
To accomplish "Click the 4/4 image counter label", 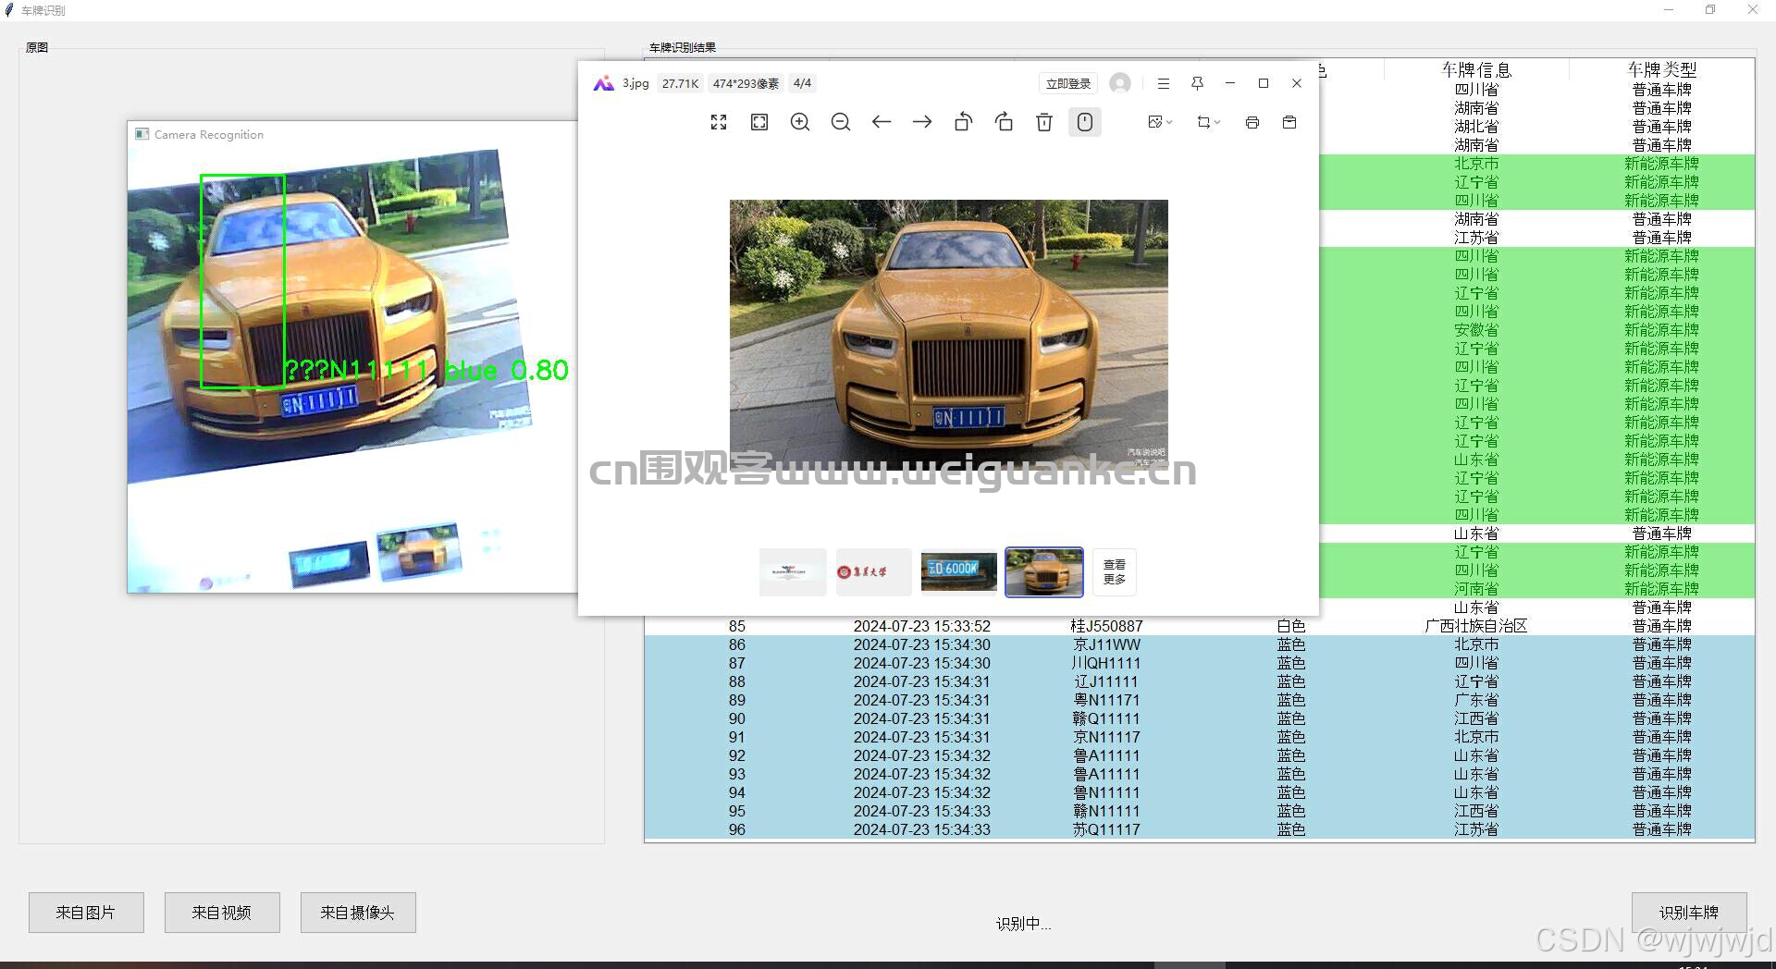I will pos(802,83).
